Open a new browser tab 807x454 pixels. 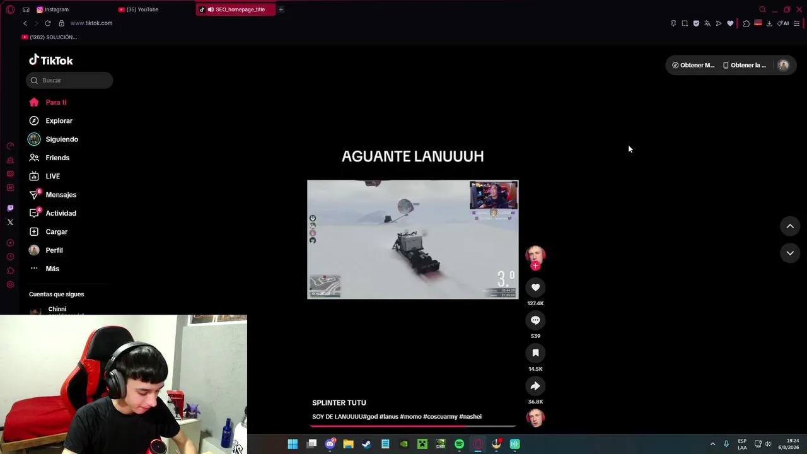[281, 9]
